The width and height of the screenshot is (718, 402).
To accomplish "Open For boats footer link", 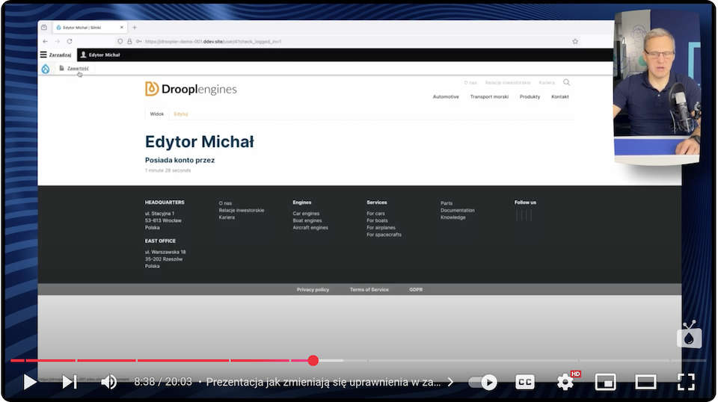I will tap(377, 220).
